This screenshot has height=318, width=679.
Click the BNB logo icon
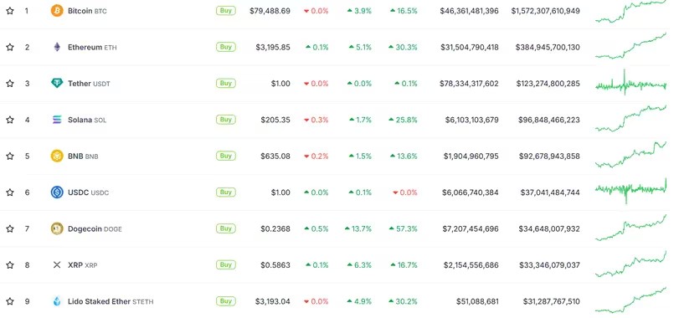pyautogui.click(x=57, y=156)
